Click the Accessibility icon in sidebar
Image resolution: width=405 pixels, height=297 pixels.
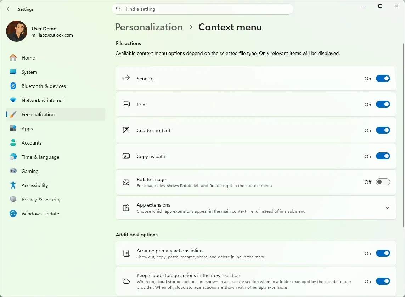point(13,185)
